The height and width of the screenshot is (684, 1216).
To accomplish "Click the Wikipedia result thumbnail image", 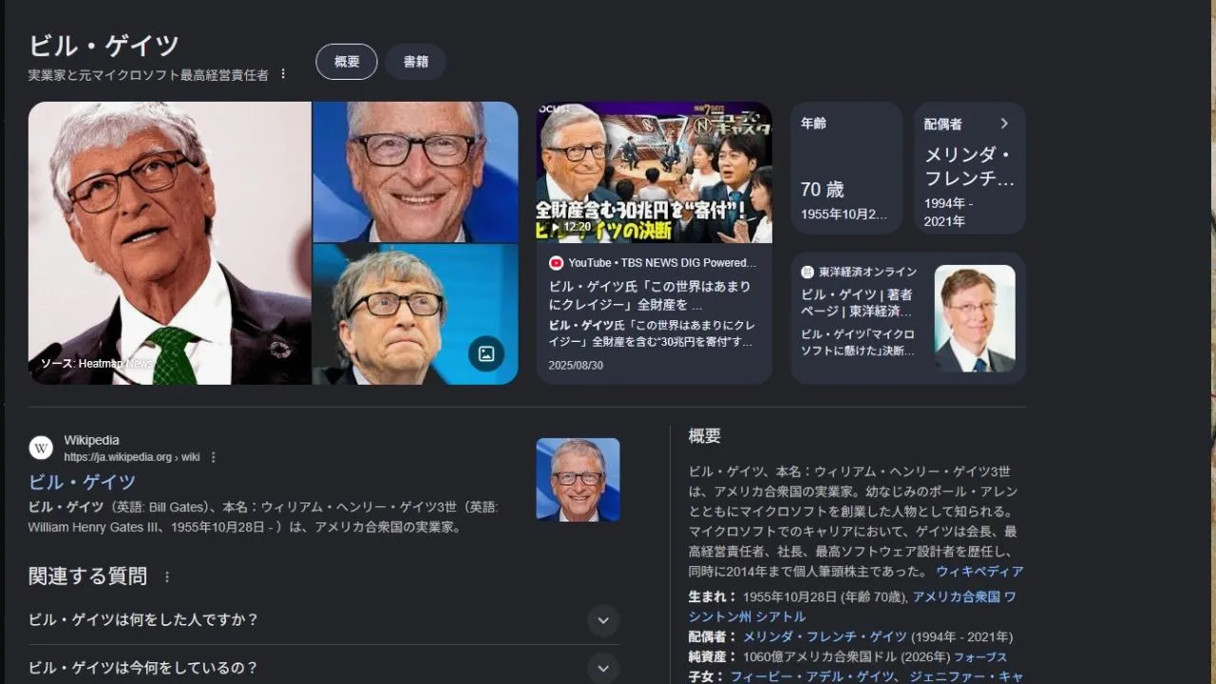I will point(578,480).
